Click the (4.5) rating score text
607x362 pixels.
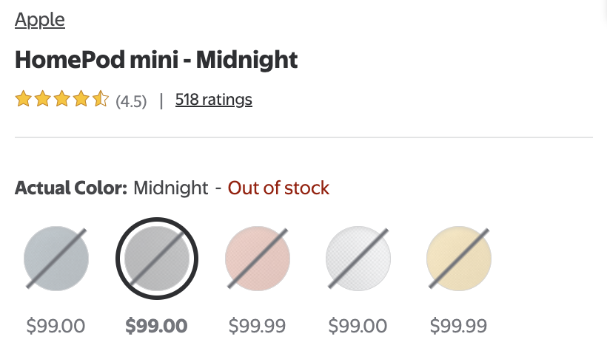coord(131,100)
